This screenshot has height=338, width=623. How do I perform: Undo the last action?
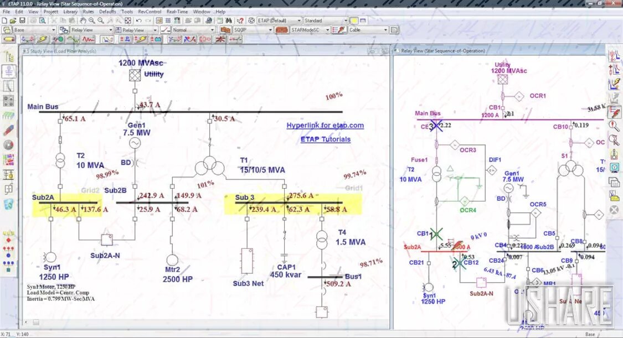click(x=138, y=20)
